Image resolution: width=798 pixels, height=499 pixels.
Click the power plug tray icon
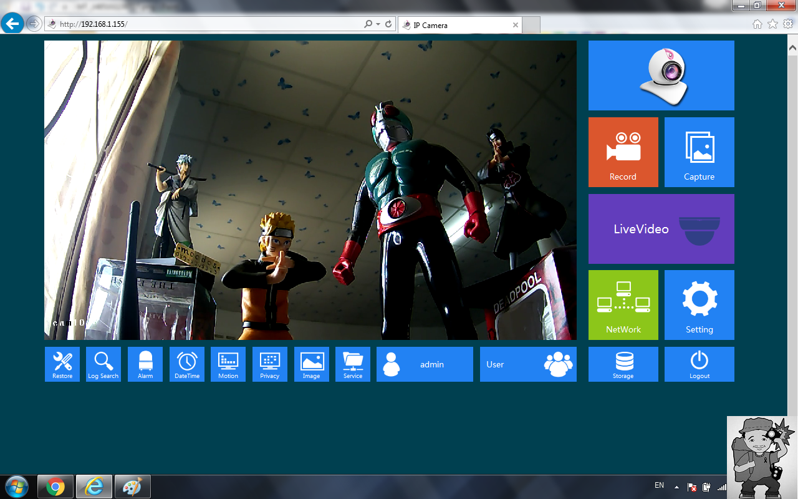707,487
